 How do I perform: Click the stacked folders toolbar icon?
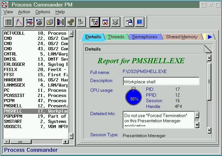point(50,22)
